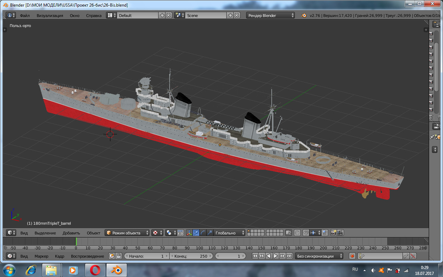Click the OpenGL render image camera icon
Screen dimensions: 443x277
[x=334, y=233]
